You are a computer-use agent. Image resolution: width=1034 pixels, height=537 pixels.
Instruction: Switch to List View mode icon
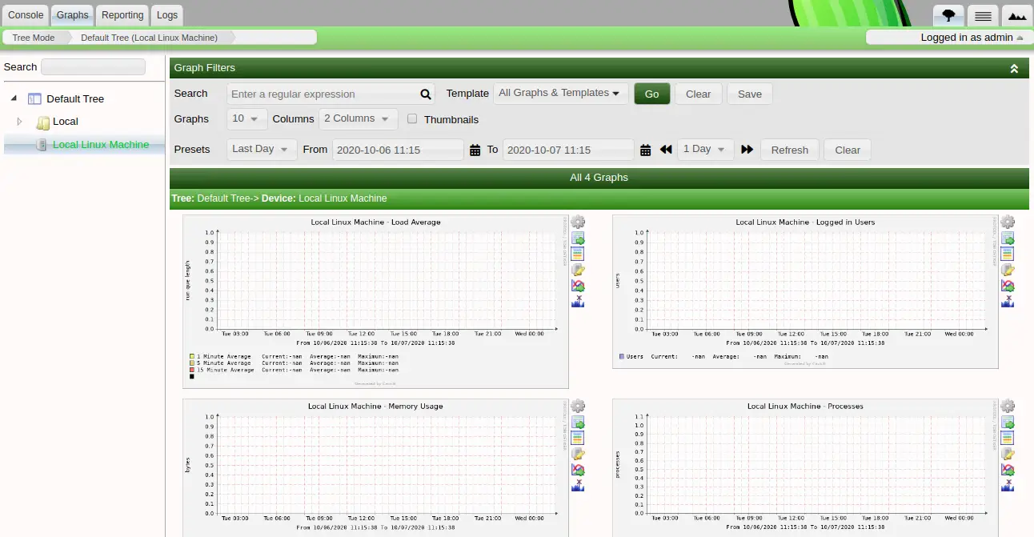pyautogui.click(x=984, y=15)
